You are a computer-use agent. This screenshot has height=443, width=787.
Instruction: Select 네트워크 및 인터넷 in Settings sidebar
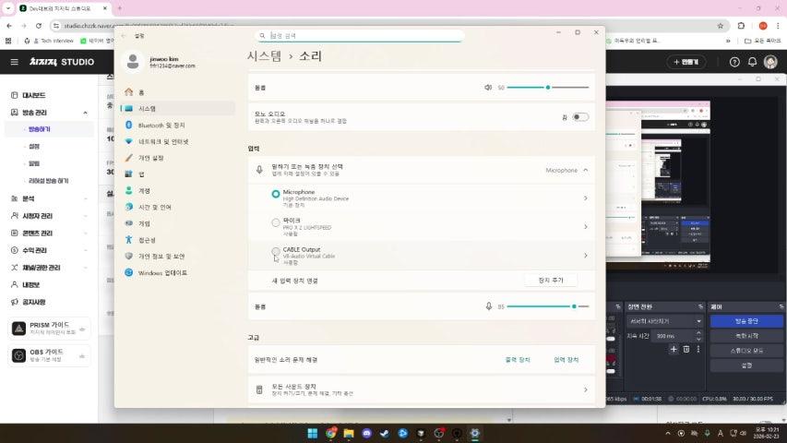tap(163, 141)
